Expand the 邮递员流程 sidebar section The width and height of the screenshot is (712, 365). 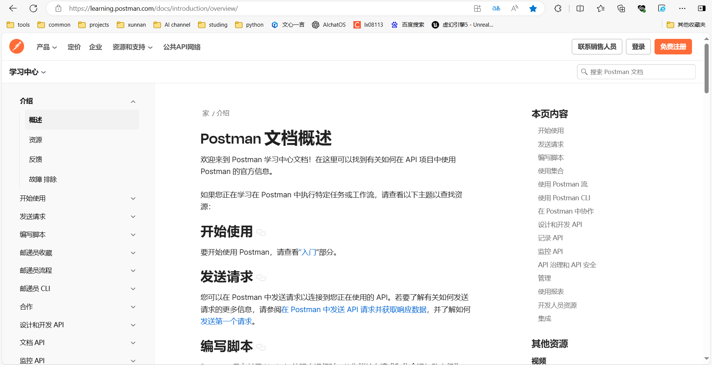point(133,271)
